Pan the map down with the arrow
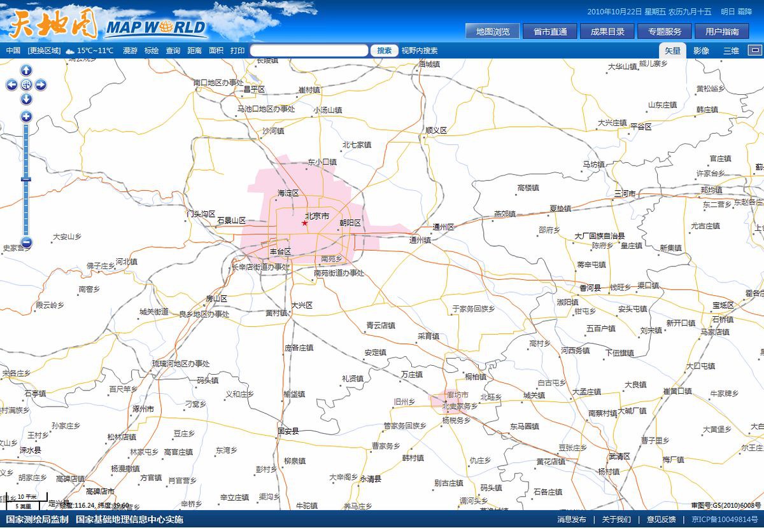764x528 pixels. click(x=26, y=99)
